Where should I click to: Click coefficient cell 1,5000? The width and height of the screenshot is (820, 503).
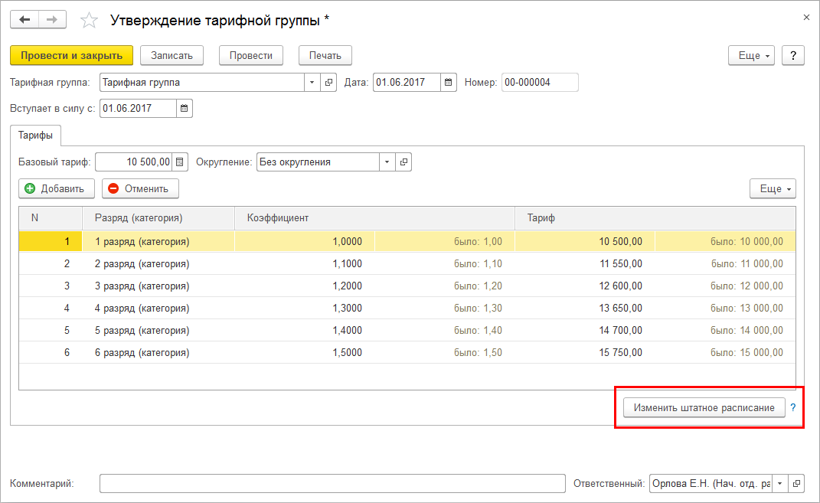point(305,352)
